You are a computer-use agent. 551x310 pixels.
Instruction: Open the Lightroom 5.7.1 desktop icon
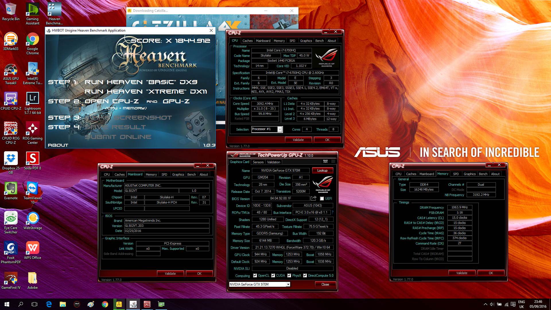33,103
